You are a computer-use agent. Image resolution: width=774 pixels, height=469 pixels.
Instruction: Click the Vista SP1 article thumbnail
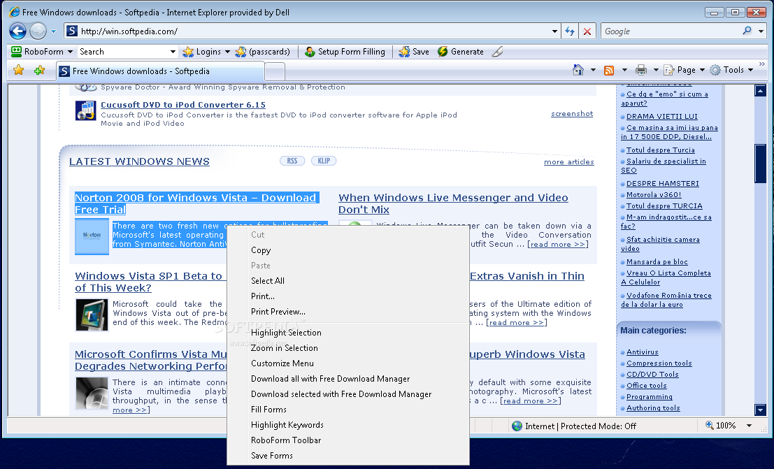(92, 315)
